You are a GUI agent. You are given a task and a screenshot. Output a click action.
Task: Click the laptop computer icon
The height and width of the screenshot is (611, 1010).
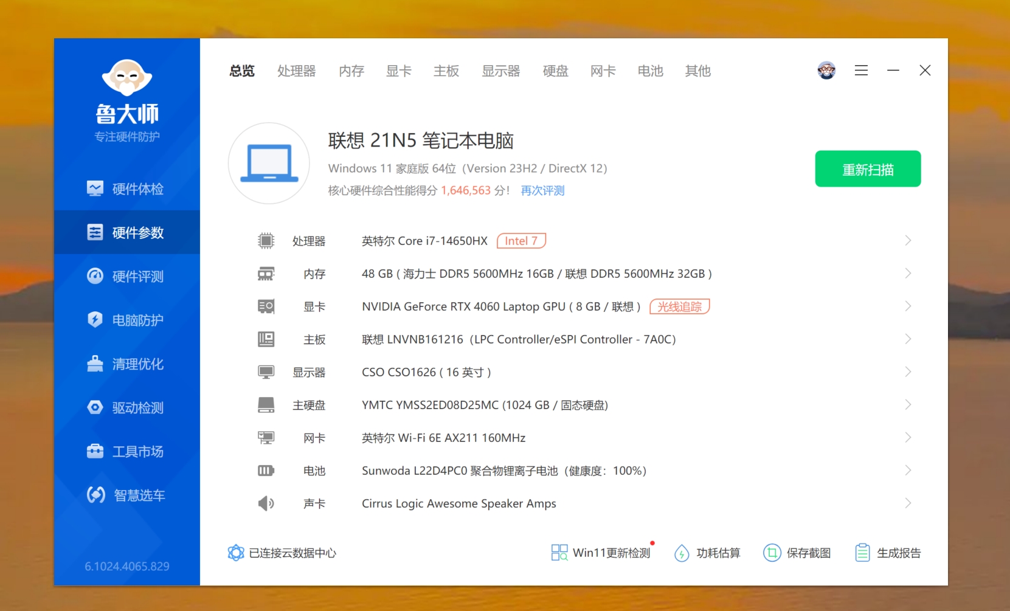tap(269, 163)
